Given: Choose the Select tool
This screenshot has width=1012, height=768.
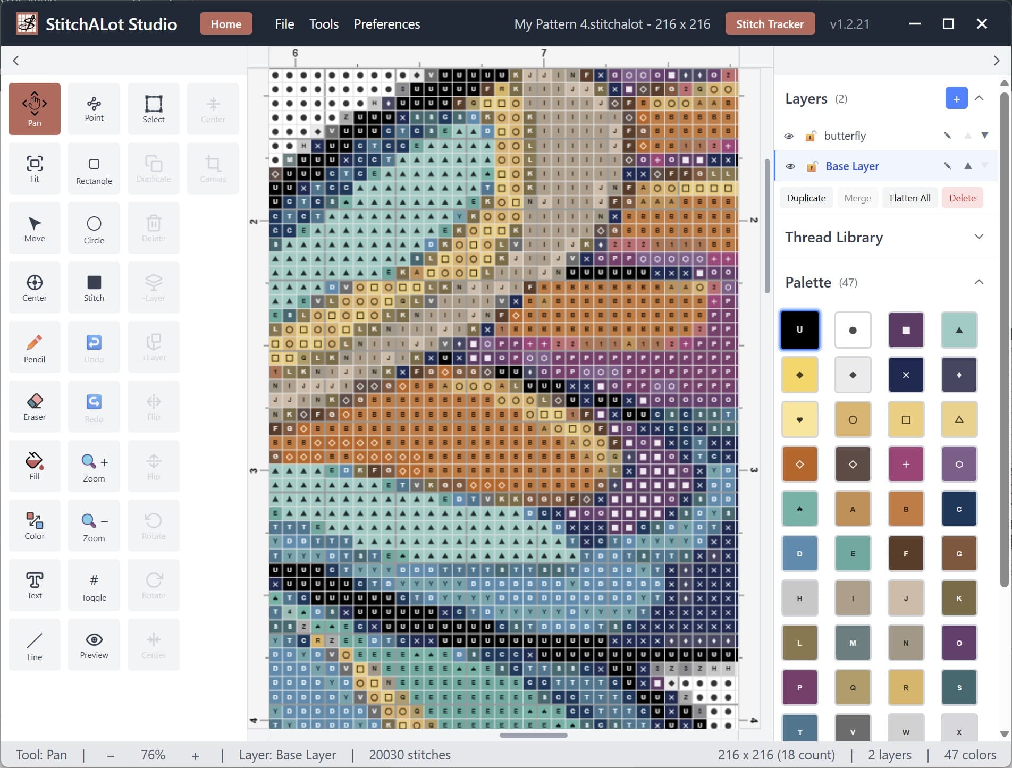Looking at the screenshot, I should tap(154, 108).
